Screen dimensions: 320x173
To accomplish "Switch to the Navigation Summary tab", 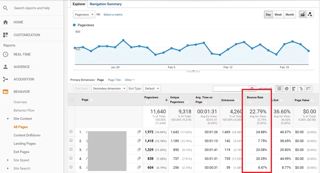I will click(x=106, y=4).
